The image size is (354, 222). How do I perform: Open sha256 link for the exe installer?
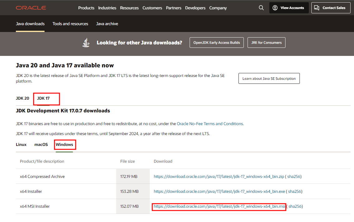point(295,191)
